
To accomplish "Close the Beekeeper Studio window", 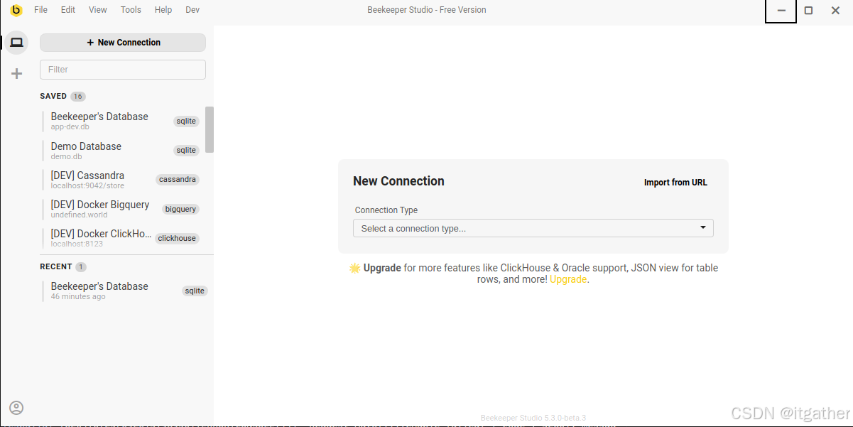I will [x=836, y=11].
